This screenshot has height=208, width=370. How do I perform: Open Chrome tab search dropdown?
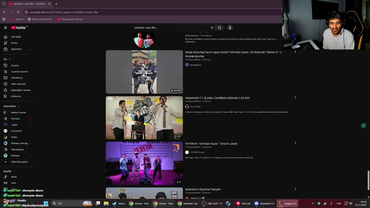pos(3,4)
